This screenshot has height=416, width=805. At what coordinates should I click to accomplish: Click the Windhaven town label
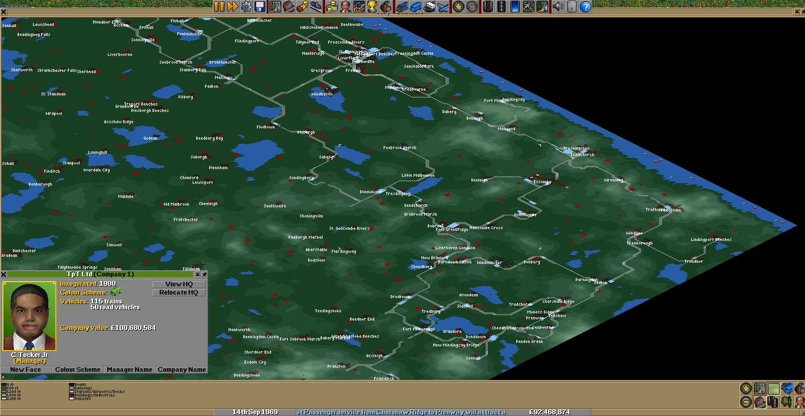(322, 94)
